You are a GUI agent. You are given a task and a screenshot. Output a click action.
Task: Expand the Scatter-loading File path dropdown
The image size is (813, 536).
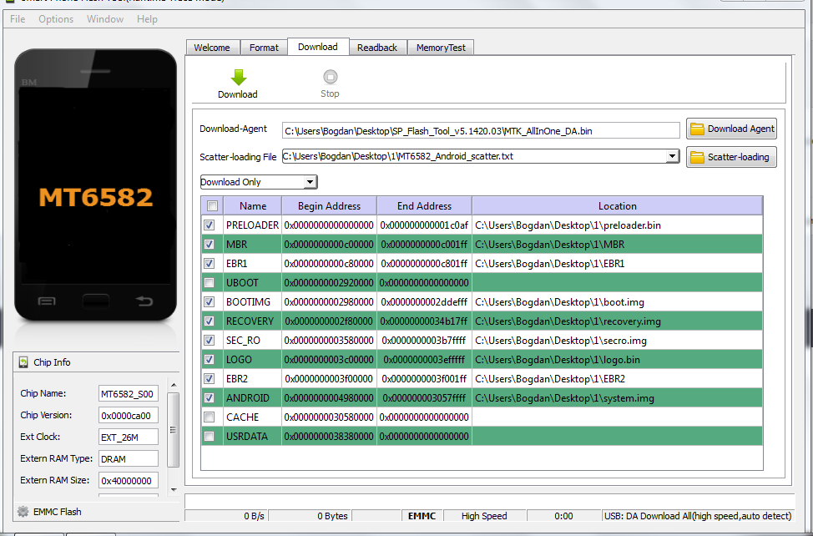point(673,156)
